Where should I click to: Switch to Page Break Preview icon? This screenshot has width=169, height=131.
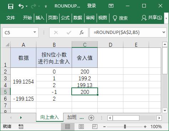coord(95,127)
